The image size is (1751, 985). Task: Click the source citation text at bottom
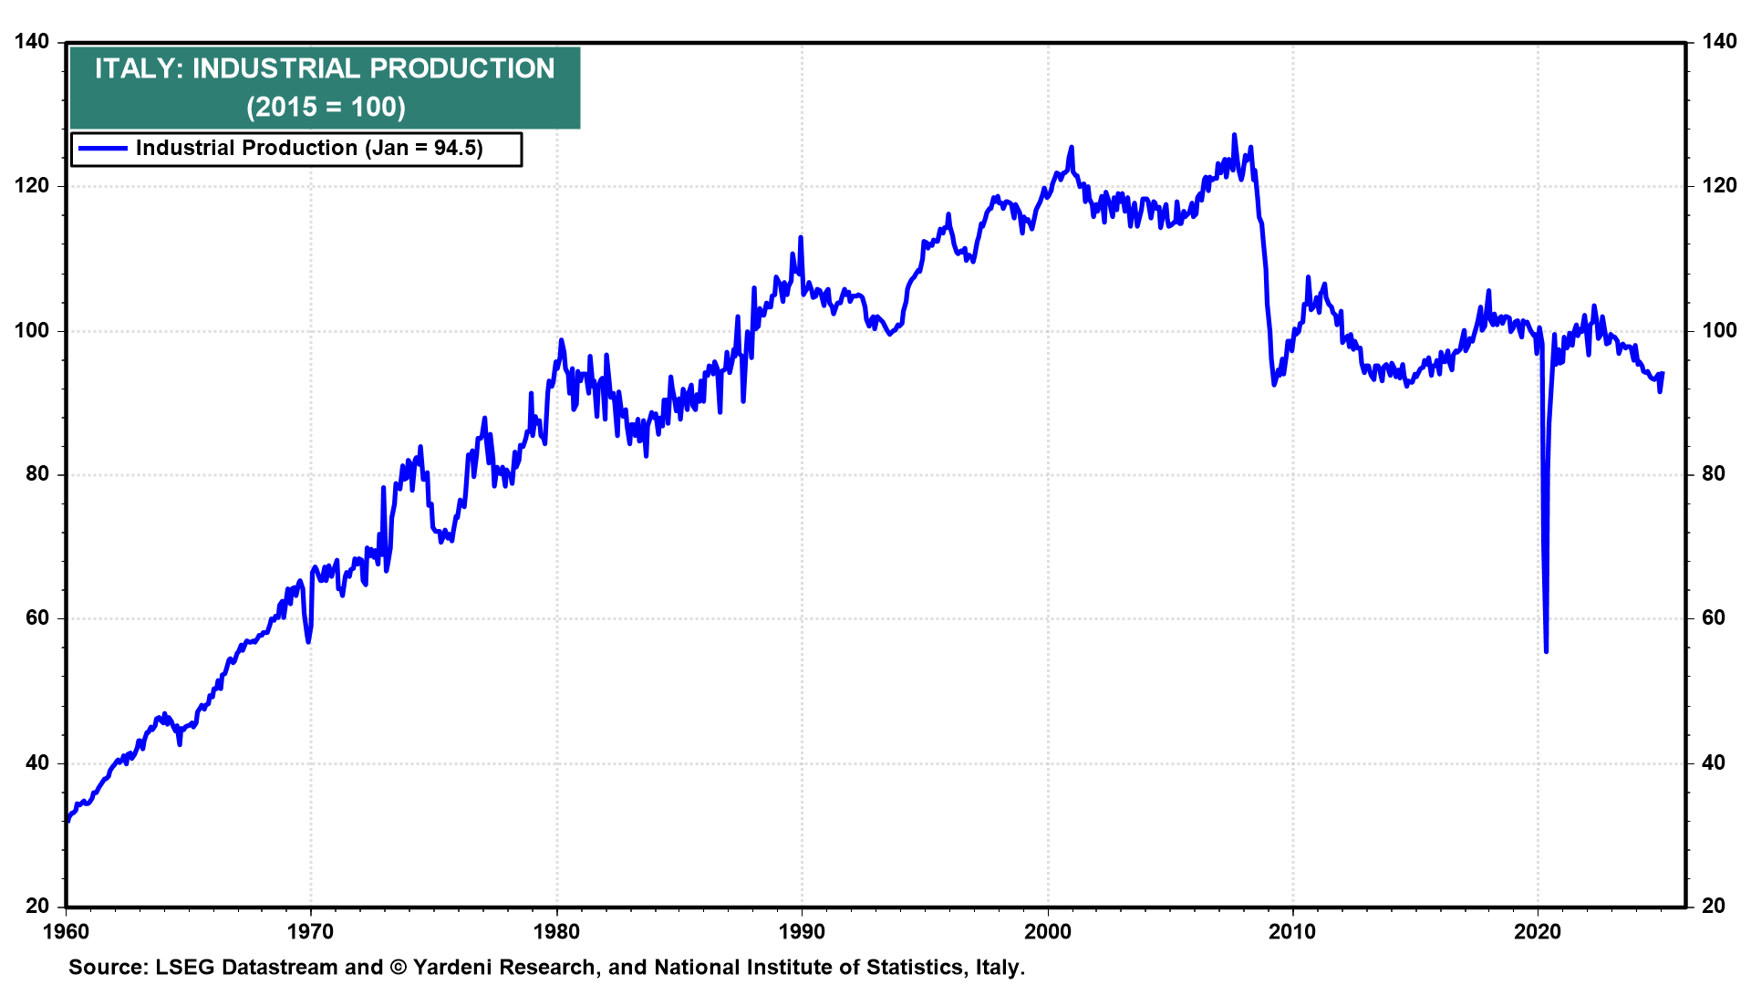(x=546, y=968)
